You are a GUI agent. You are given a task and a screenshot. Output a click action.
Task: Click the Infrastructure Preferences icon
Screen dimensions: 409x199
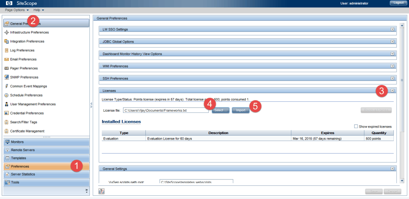(6, 32)
